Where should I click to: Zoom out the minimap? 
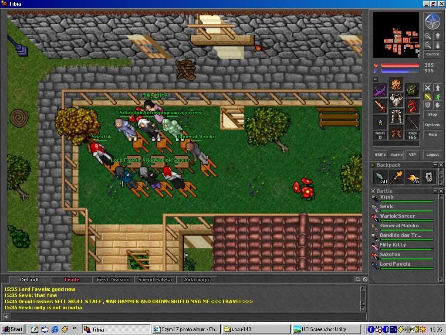pos(428,36)
